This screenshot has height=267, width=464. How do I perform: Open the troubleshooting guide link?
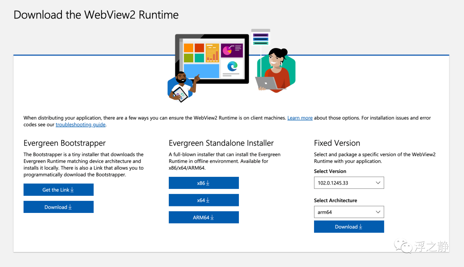click(80, 124)
